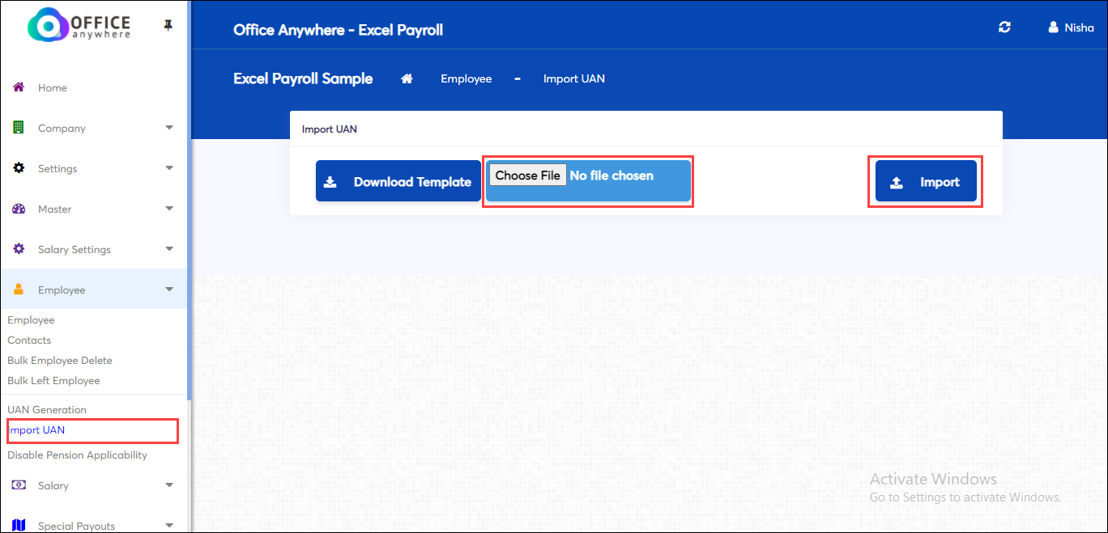The image size is (1108, 533).
Task: Click the Download Template button
Action: [398, 181]
